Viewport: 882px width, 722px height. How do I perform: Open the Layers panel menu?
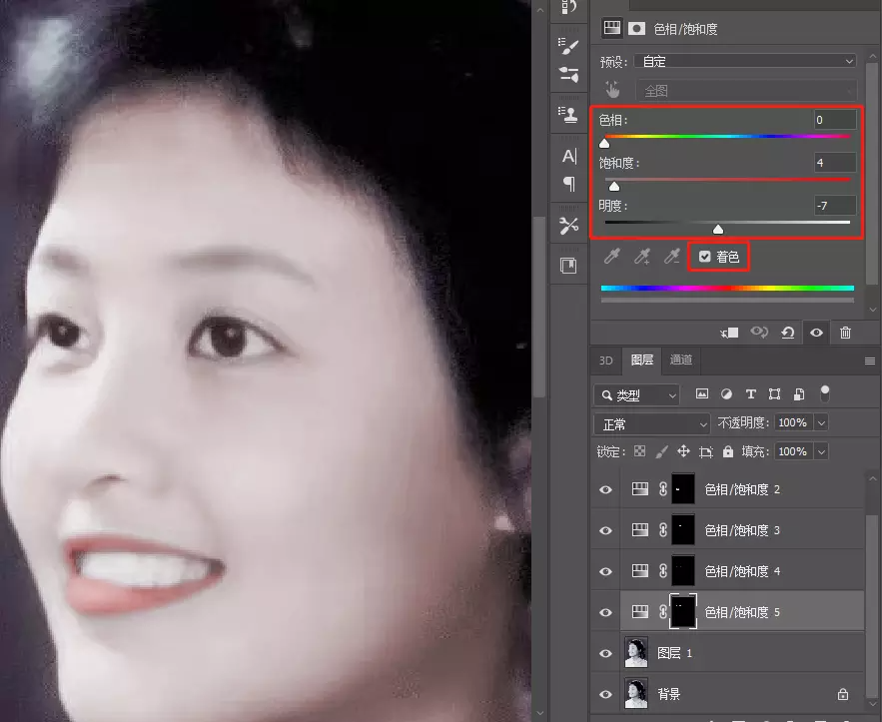870,361
